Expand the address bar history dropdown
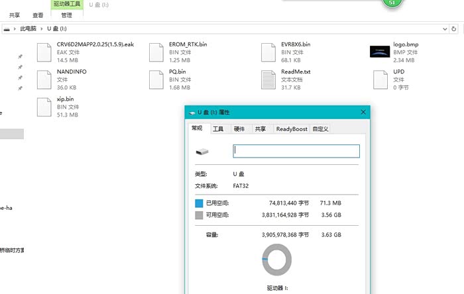Image resolution: width=464 pixels, height=294 pixels. tap(443, 29)
